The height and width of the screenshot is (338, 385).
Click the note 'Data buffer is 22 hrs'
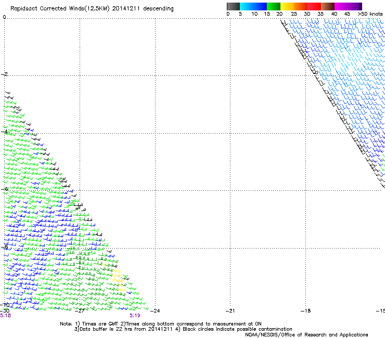tap(107, 329)
